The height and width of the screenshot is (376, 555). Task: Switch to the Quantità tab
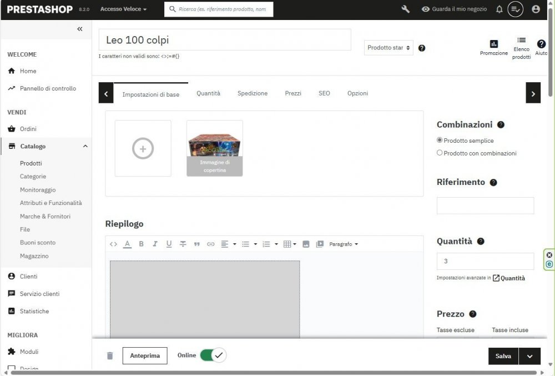[x=209, y=93]
